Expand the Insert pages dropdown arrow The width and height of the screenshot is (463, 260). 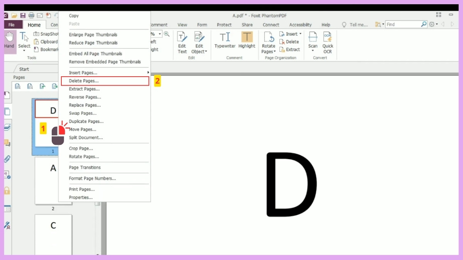click(x=300, y=34)
